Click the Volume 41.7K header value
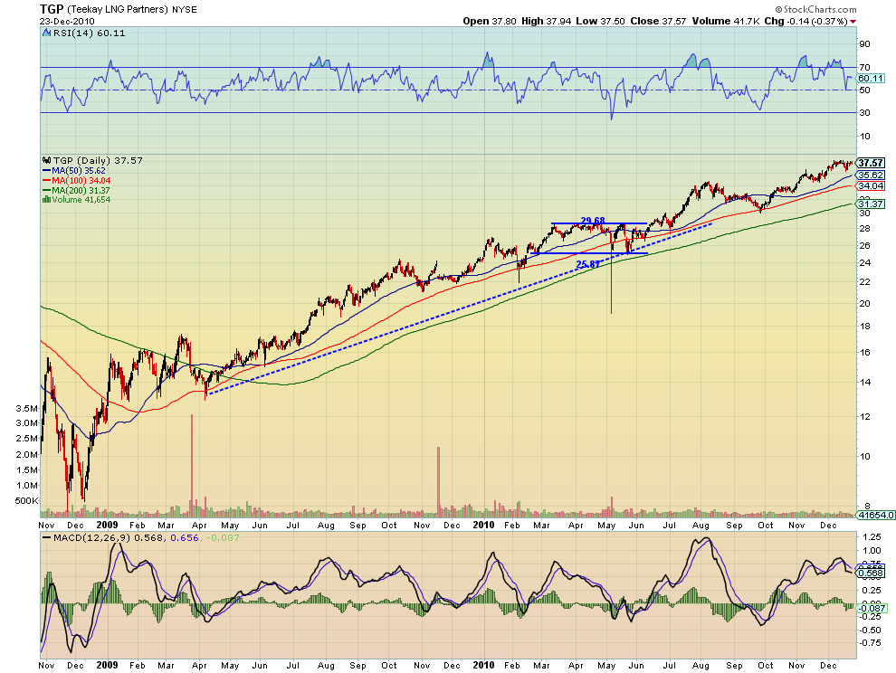The height and width of the screenshot is (673, 896). point(726,21)
